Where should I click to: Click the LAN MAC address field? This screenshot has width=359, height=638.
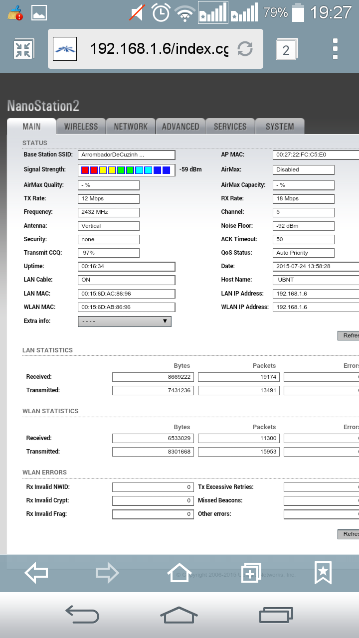pos(127,294)
